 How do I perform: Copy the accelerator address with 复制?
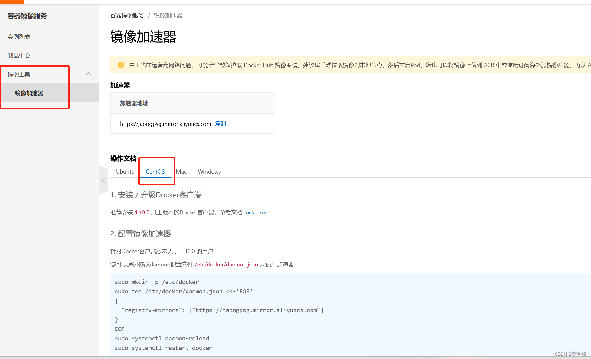(221, 124)
